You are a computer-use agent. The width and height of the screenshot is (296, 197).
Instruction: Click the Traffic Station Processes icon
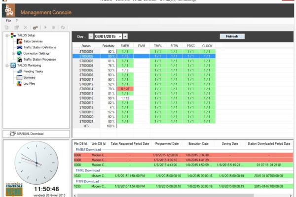click(19, 60)
